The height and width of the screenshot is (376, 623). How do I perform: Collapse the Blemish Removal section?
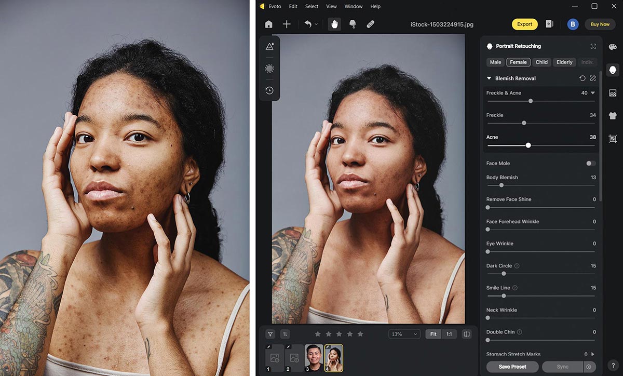(x=489, y=78)
